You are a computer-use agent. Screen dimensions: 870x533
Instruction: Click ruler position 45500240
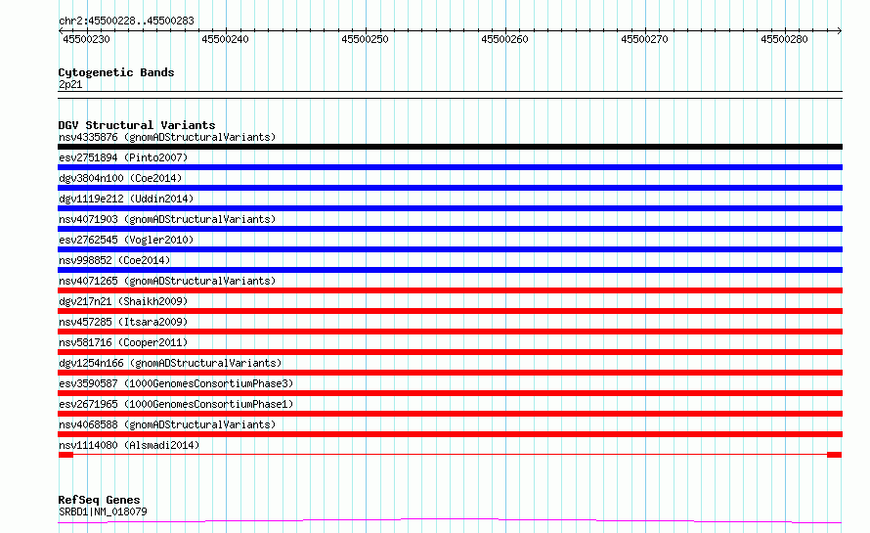point(225,39)
